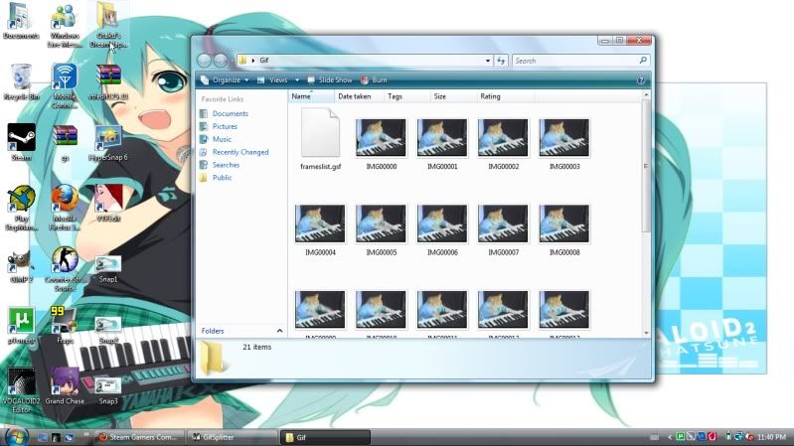
Task: Open the µTorrent desktop shortcut
Action: pyautogui.click(x=21, y=320)
